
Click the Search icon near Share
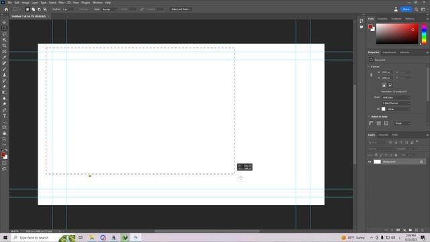(417, 9)
